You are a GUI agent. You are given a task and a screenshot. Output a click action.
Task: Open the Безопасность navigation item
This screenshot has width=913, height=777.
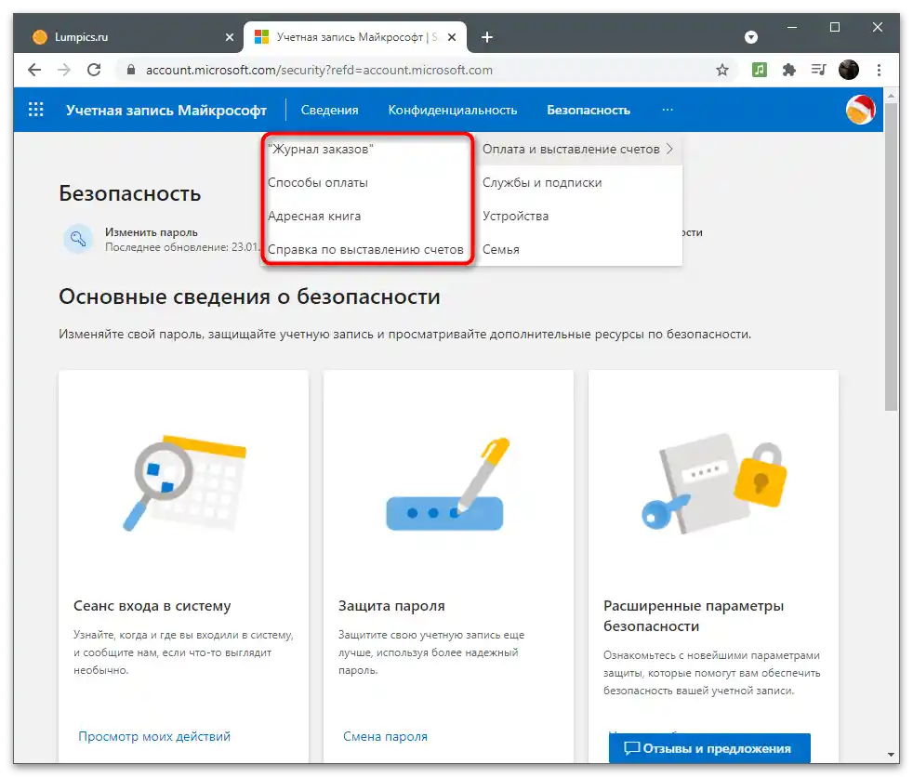589,110
